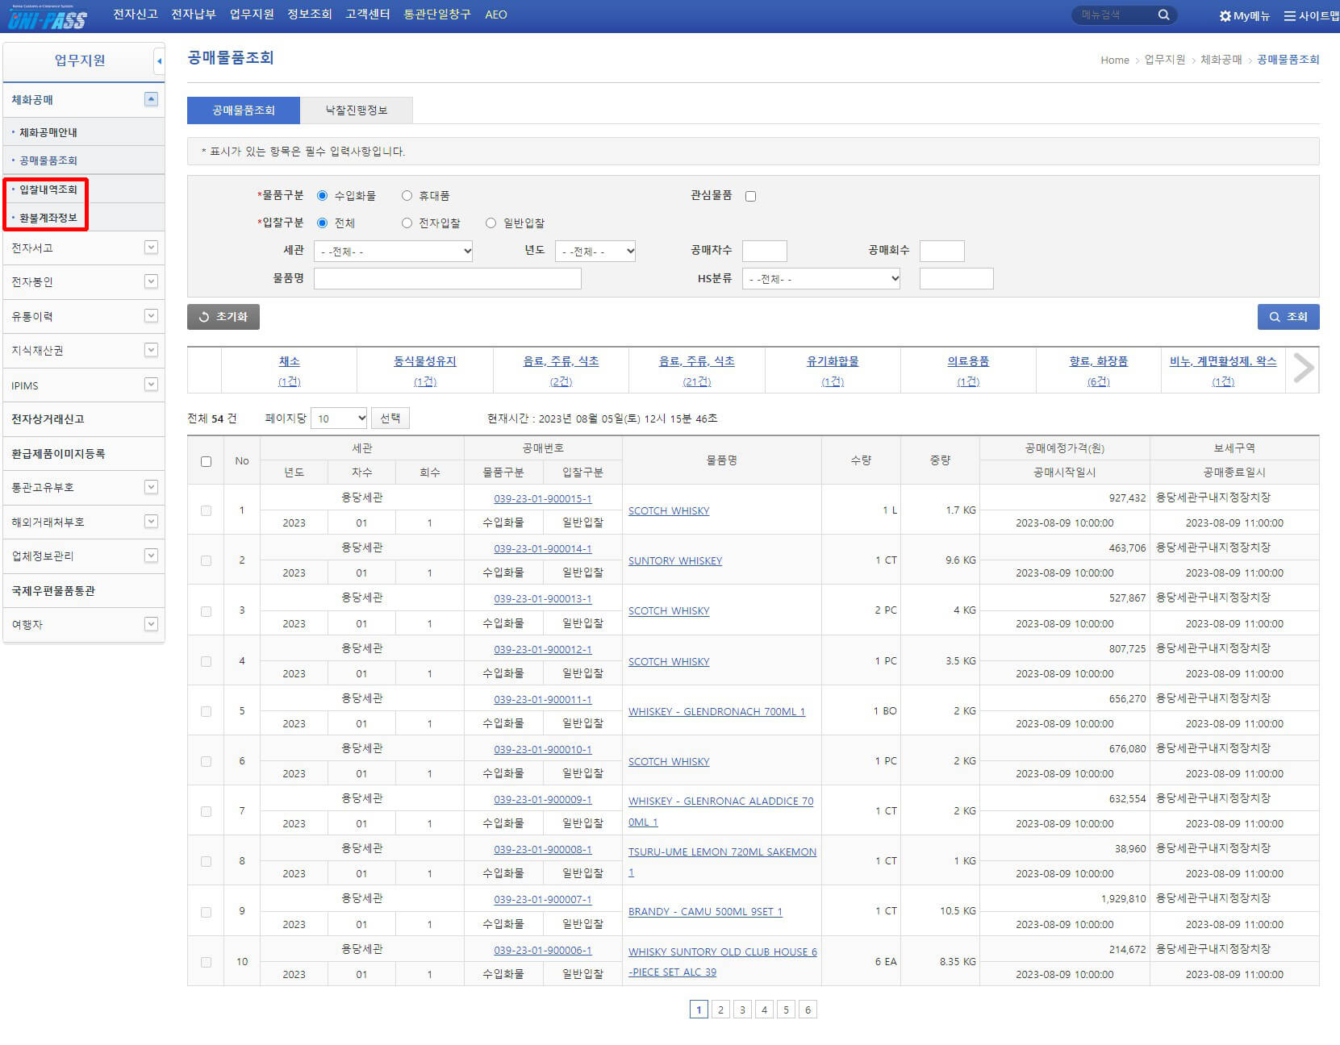The width and height of the screenshot is (1340, 1045).
Task: Select 휴대품 radio button
Action: click(407, 196)
